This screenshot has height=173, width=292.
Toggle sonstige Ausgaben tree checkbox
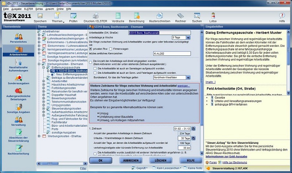[x=48, y=133]
